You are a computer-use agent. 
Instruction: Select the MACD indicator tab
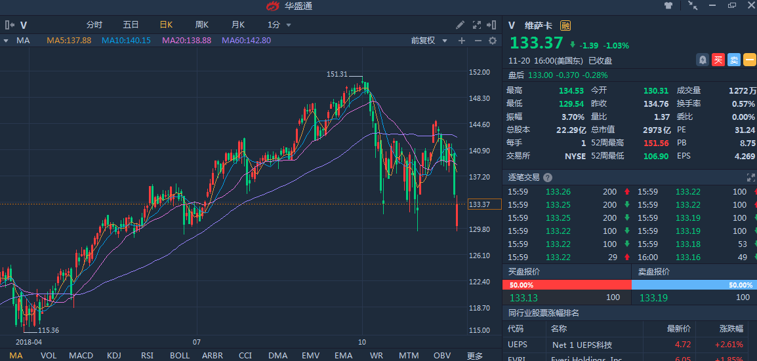pyautogui.click(x=81, y=355)
